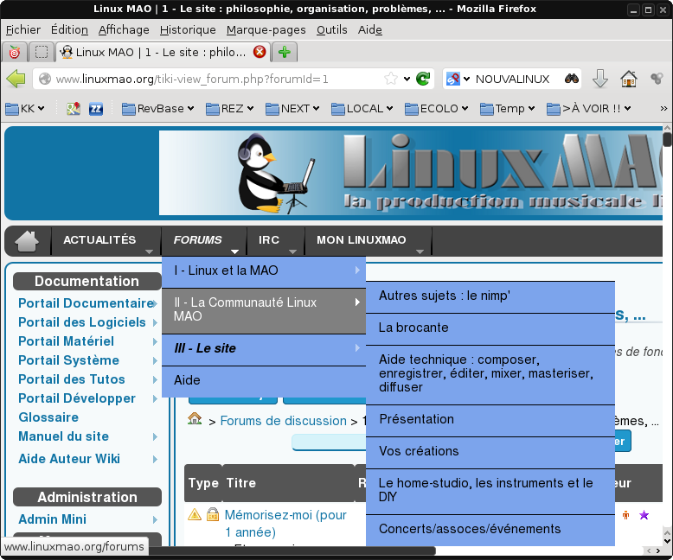Click the binoculars search icon
673x560 pixels.
tap(571, 79)
